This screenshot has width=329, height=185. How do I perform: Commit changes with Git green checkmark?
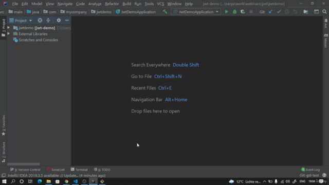tap(279, 12)
